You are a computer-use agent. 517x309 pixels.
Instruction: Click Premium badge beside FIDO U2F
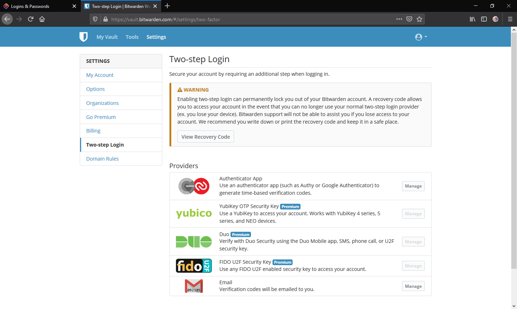tap(283, 262)
